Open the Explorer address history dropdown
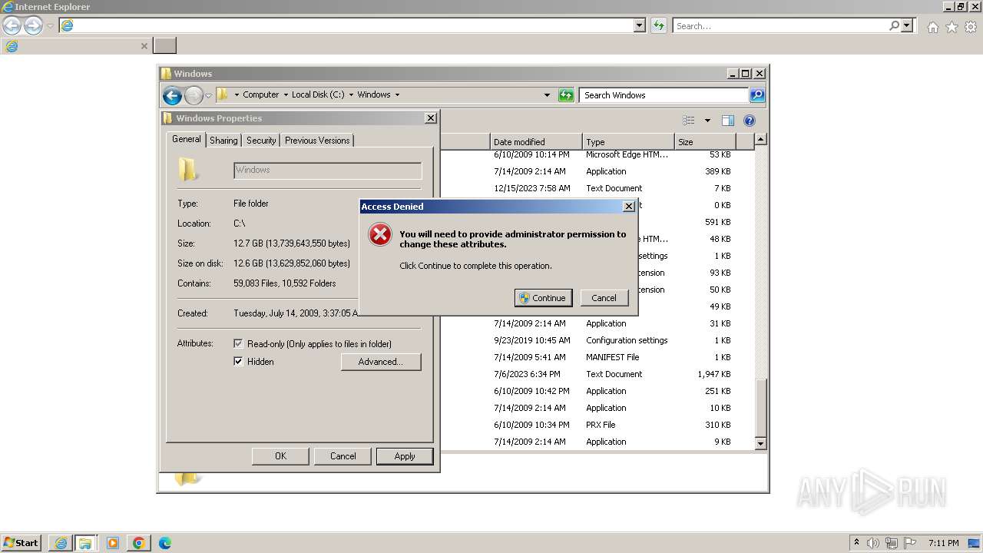983x553 pixels. 547,95
